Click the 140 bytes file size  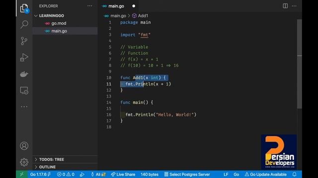click(x=150, y=175)
